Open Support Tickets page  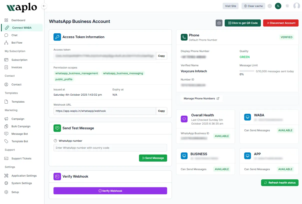tap(21, 158)
